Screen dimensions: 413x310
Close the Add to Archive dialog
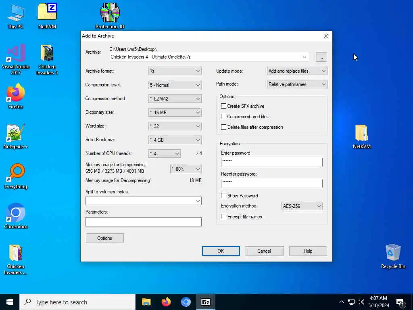(326, 36)
